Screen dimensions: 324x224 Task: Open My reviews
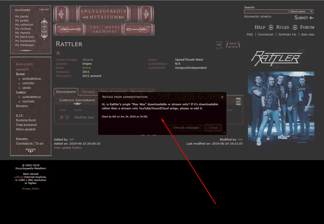tap(23, 29)
